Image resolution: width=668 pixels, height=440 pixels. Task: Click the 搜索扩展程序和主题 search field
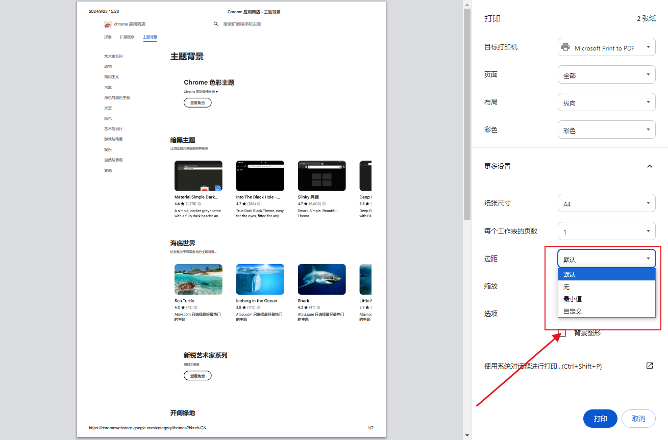pos(242,24)
